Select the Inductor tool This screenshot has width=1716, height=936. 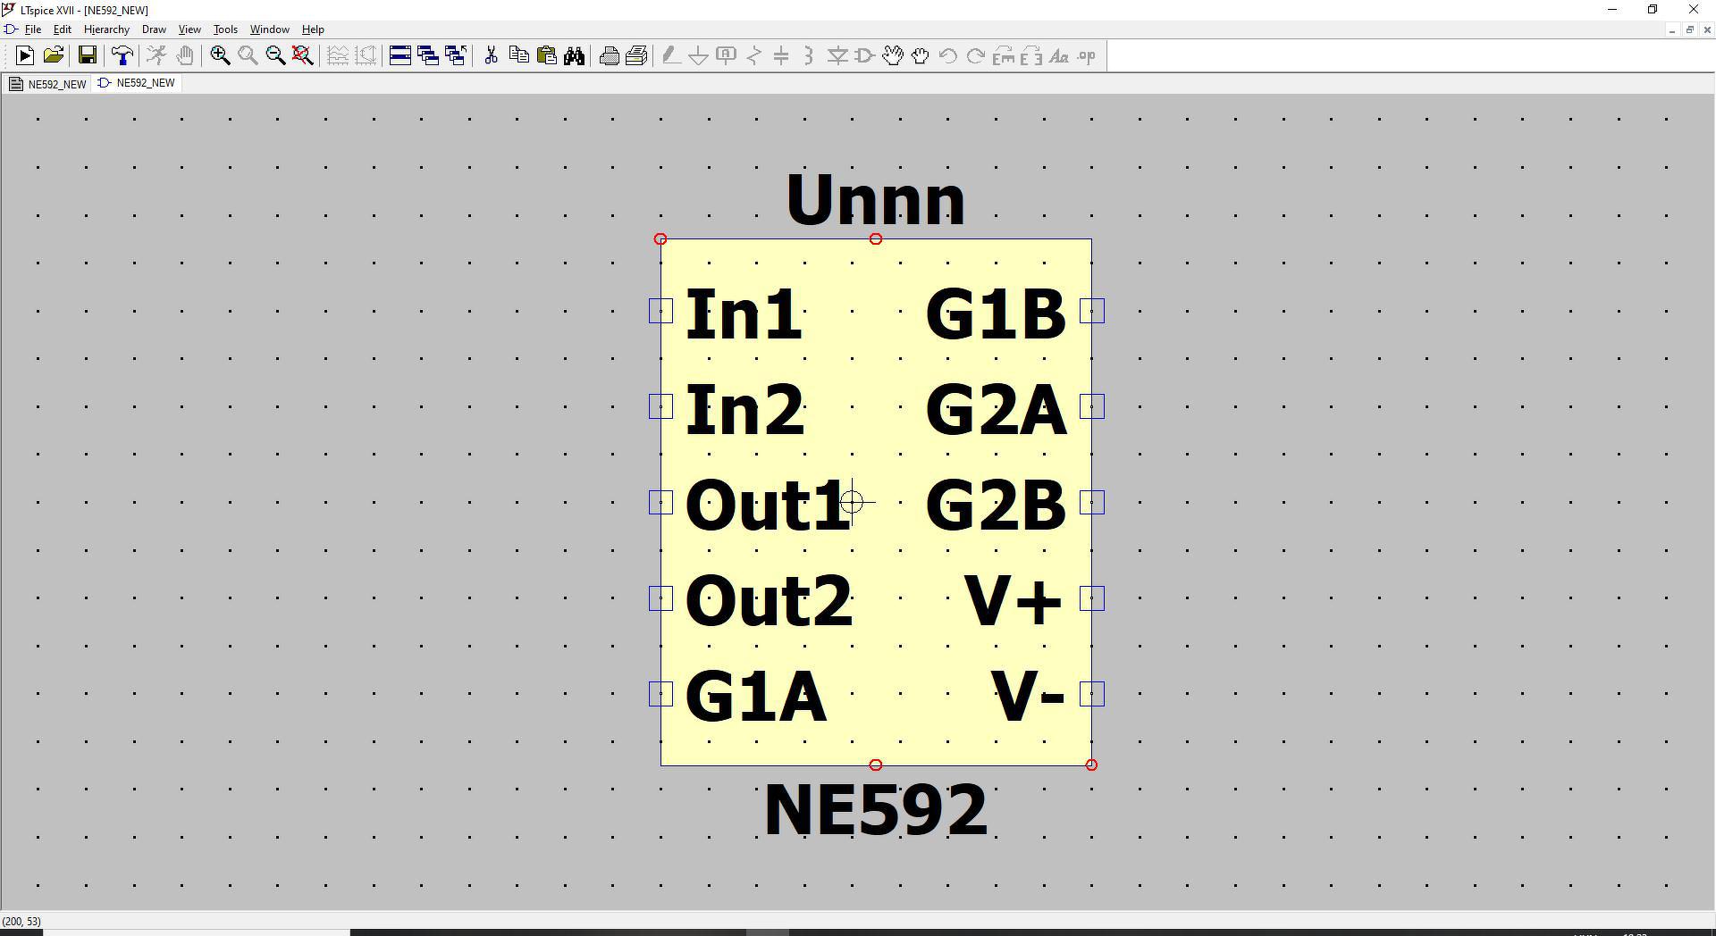[x=809, y=56]
